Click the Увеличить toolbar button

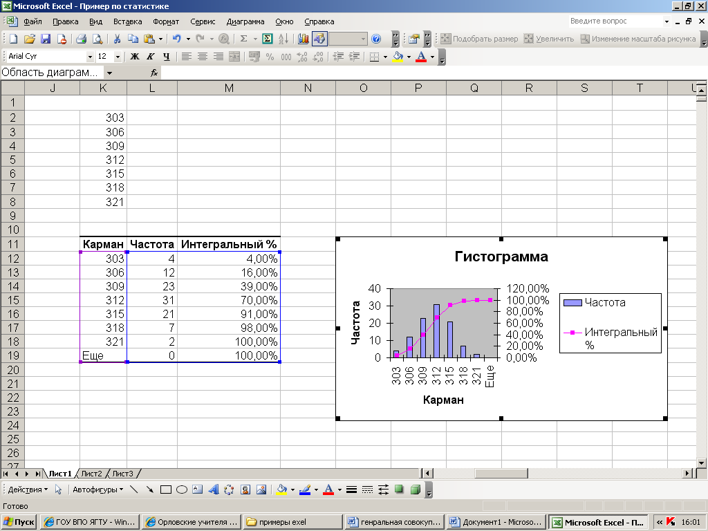[548, 39]
